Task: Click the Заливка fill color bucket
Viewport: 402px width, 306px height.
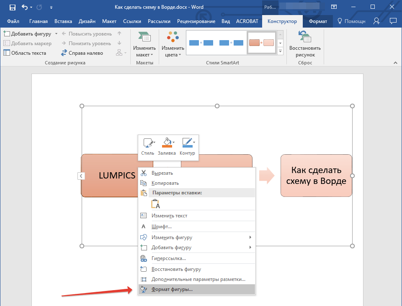Action: (167, 143)
